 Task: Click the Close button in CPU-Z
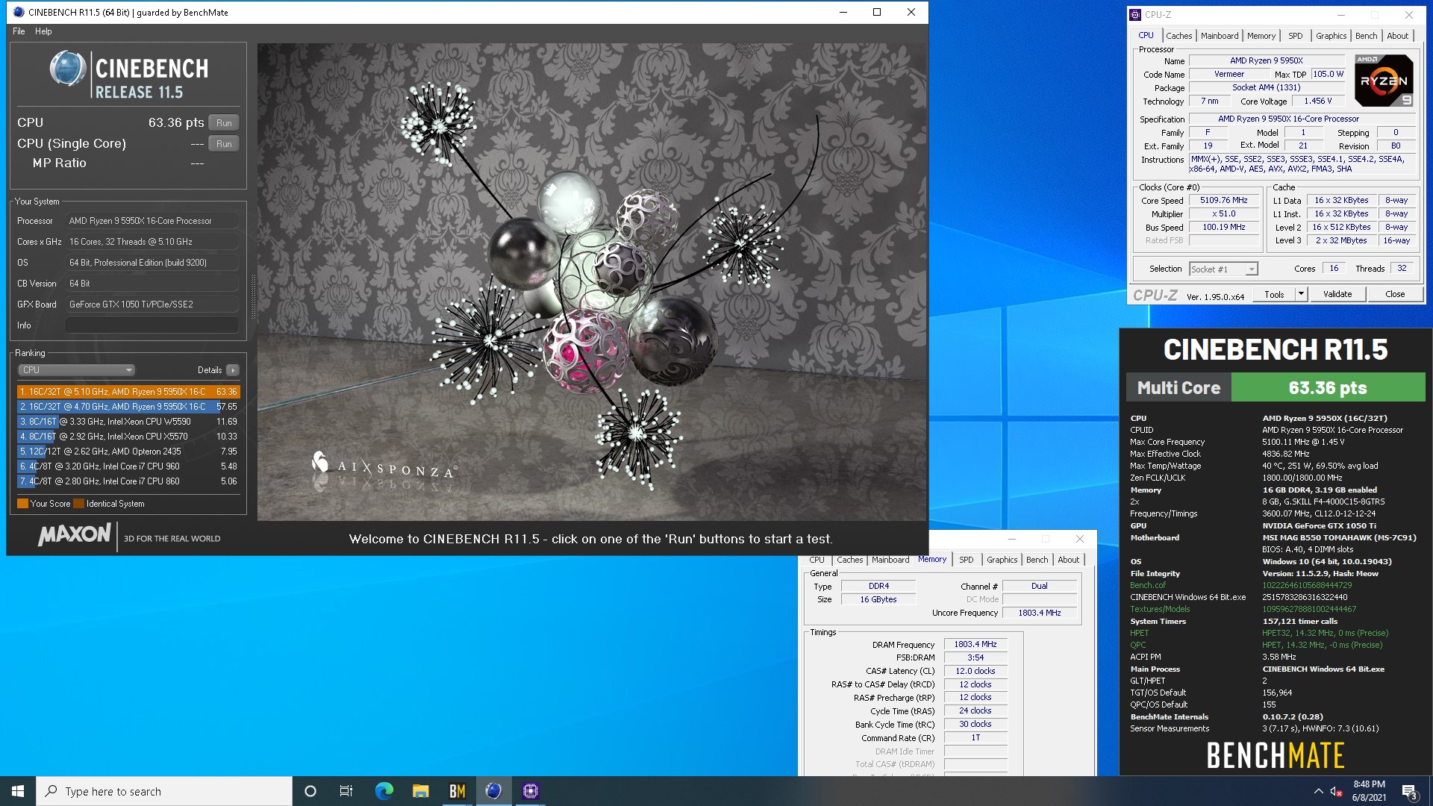click(x=1395, y=295)
